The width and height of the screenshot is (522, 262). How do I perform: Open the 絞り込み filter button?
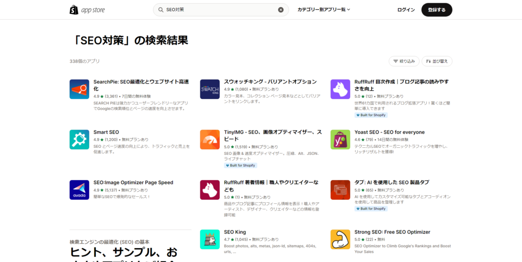(404, 61)
